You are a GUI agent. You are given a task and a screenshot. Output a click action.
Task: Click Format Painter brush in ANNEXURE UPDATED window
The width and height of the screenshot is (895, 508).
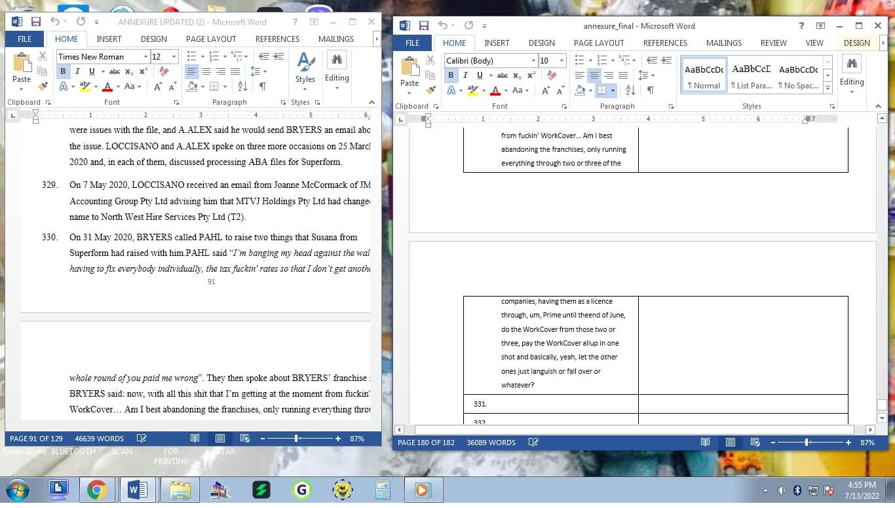(43, 86)
